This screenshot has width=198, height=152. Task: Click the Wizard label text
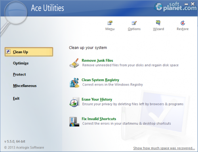tap(158, 29)
